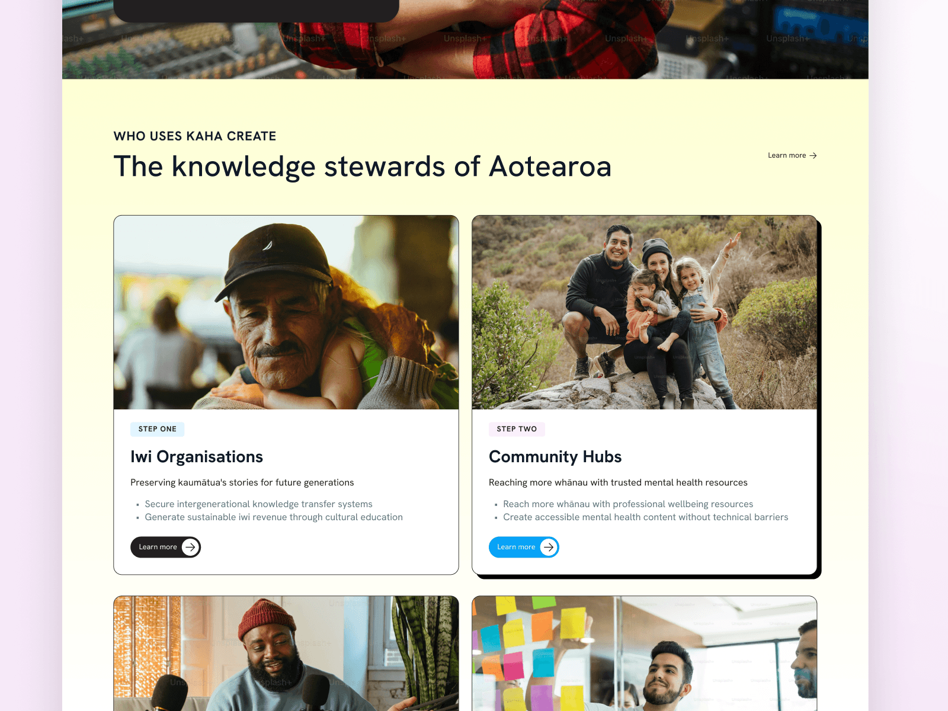Click the WHO USES KAHA CREATE label

click(195, 136)
